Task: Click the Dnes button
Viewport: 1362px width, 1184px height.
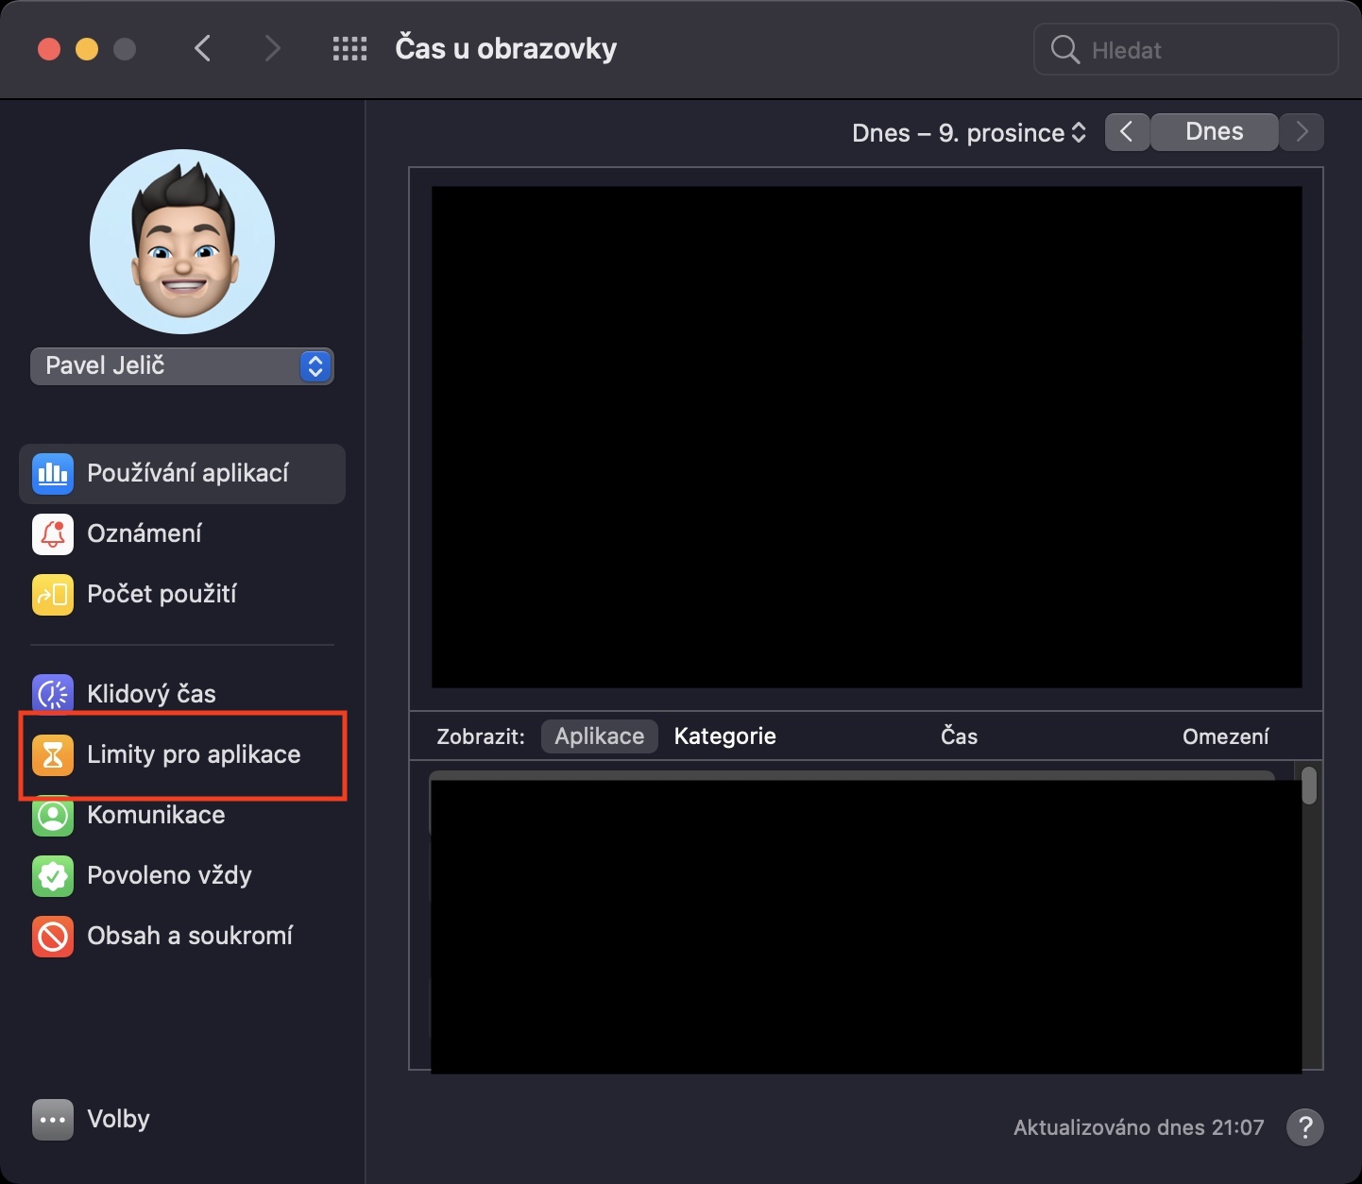Action: pyautogui.click(x=1214, y=132)
